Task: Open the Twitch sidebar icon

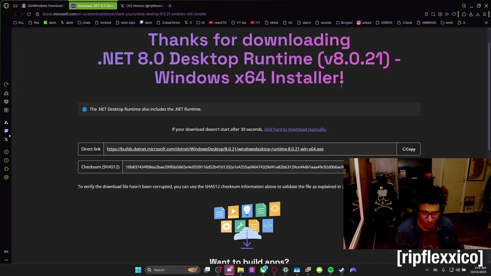Action: coord(6,131)
